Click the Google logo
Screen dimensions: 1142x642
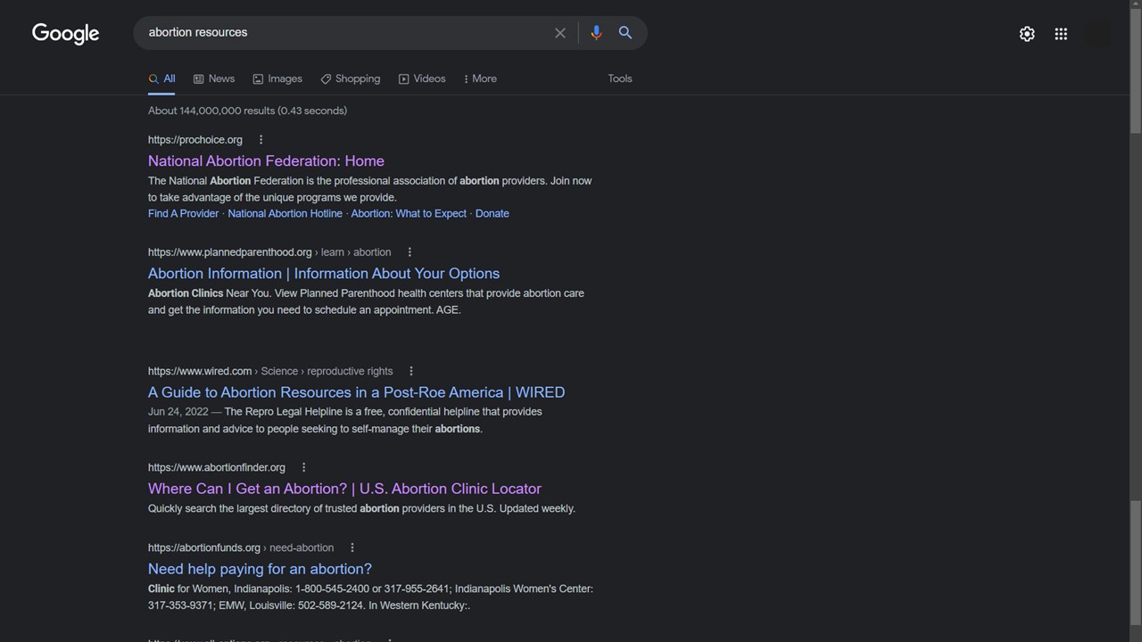click(65, 33)
